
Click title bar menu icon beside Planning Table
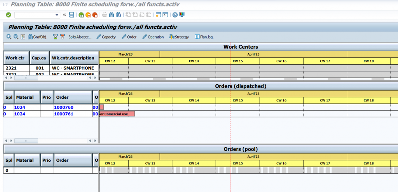click(x=5, y=4)
